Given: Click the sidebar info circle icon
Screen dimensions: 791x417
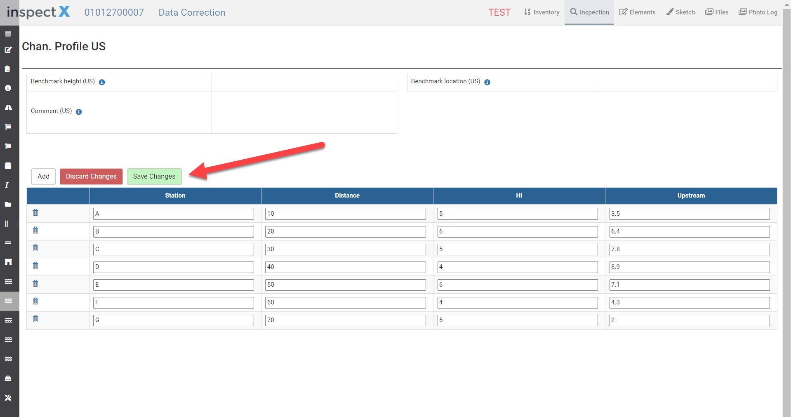Looking at the screenshot, I should [x=8, y=88].
